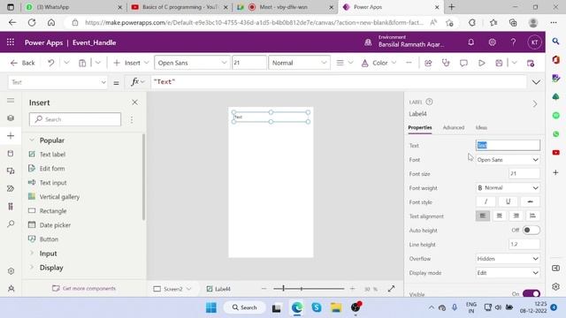Open the Power Automate icon in sidebar
This screenshot has width=566, height=318.
(x=11, y=188)
